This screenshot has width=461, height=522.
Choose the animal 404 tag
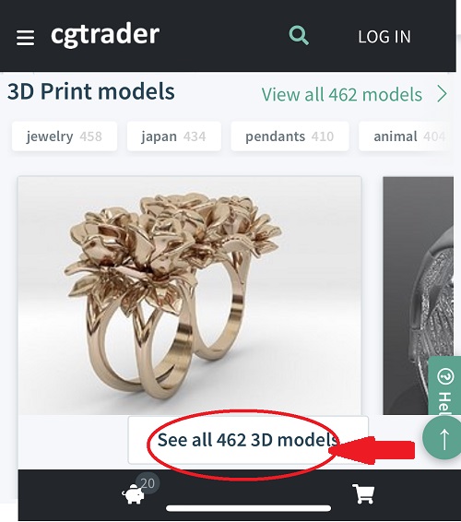(407, 136)
